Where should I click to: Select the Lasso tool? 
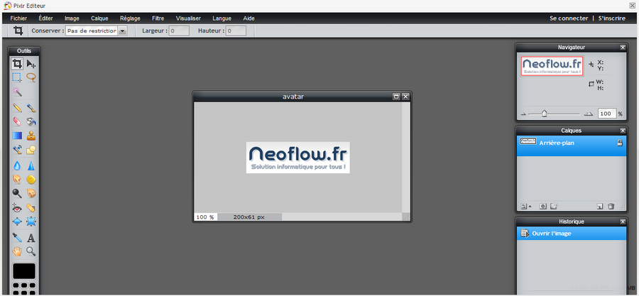(31, 77)
